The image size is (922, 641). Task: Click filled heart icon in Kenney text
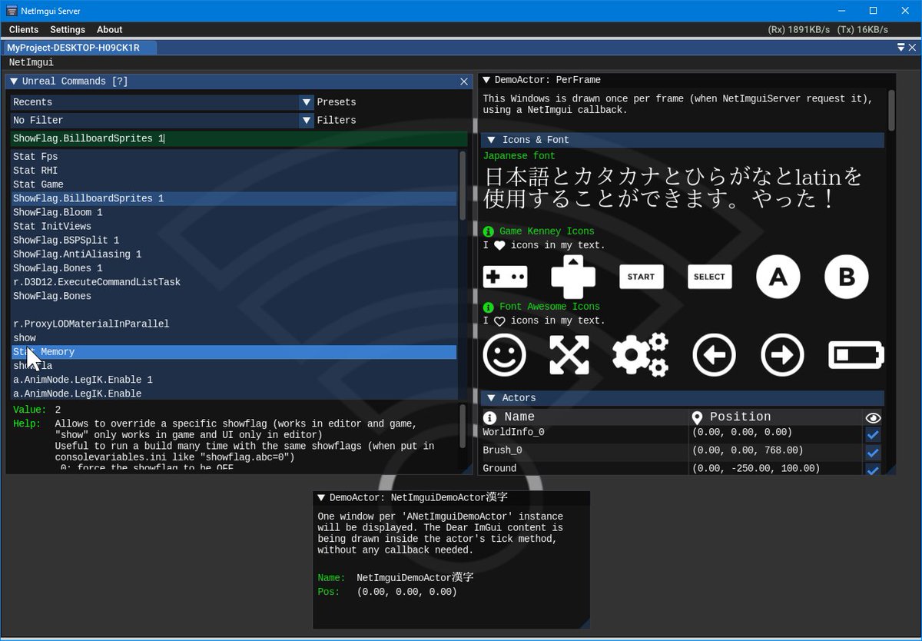[x=499, y=246]
